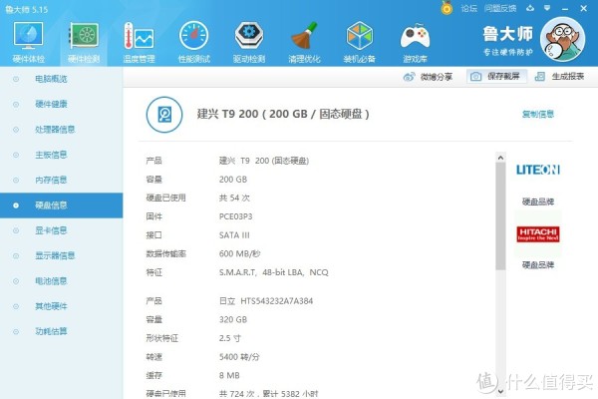The image size is (598, 399).
Task: Open the 性能测试 performance test icon
Action: (x=193, y=36)
